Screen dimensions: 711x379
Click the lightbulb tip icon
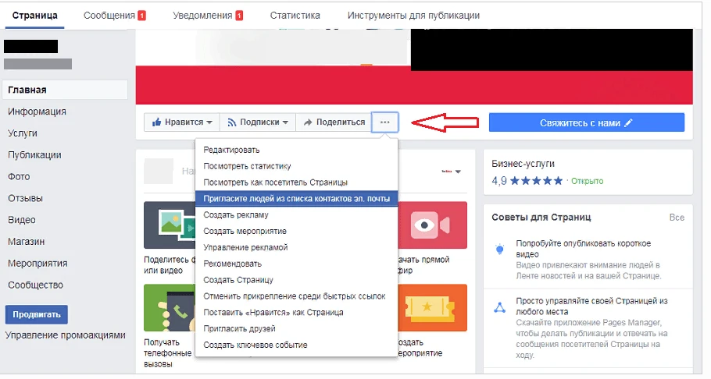(x=500, y=249)
